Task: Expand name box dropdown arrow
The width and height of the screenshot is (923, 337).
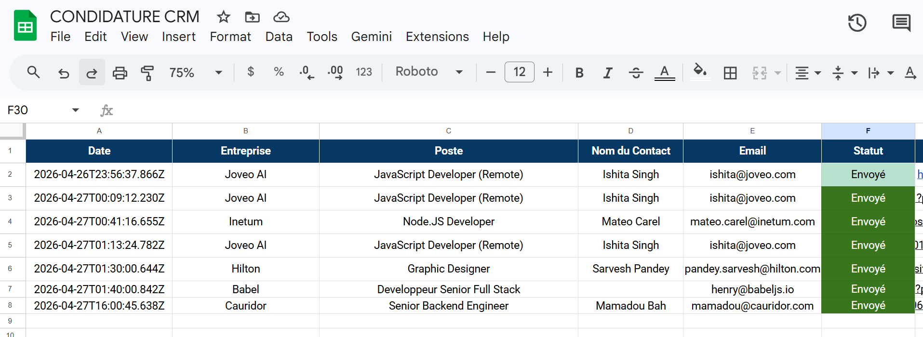Action: point(75,110)
